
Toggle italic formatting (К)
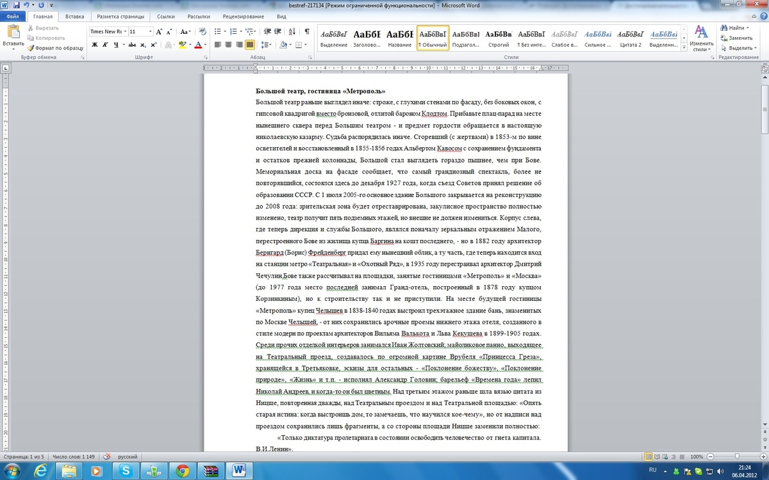(x=106, y=45)
